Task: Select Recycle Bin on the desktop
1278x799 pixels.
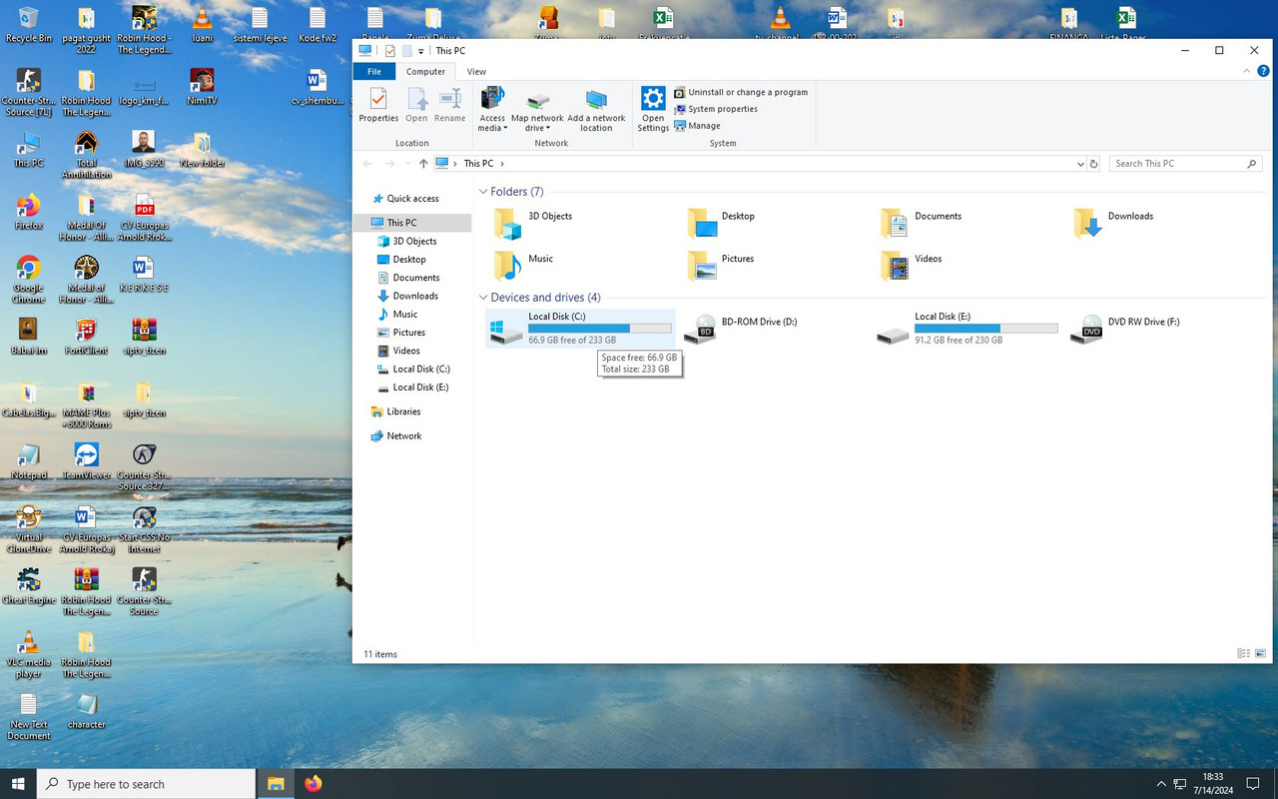Action: tap(29, 25)
